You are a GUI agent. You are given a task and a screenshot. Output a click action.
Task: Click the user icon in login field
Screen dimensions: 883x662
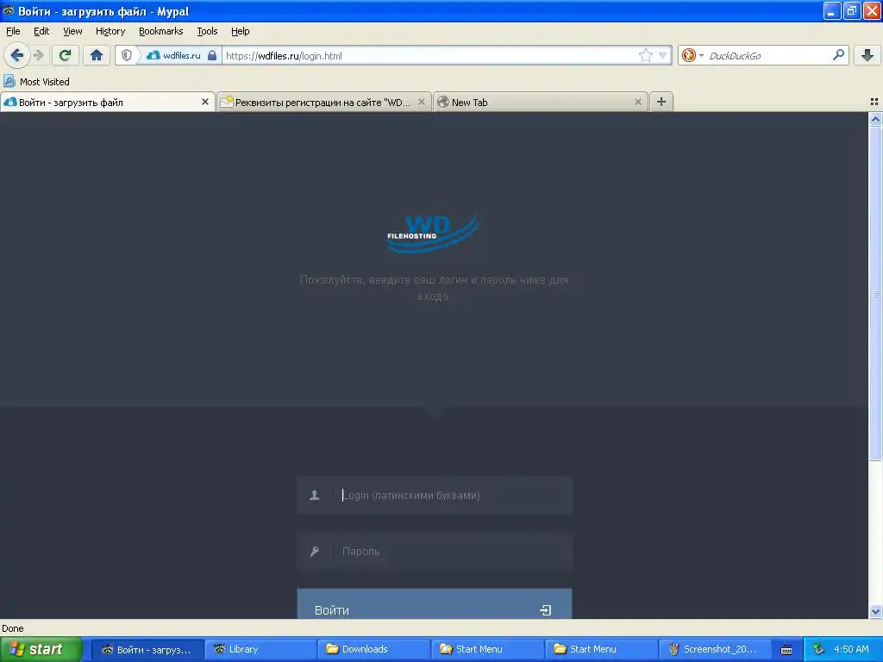314,496
